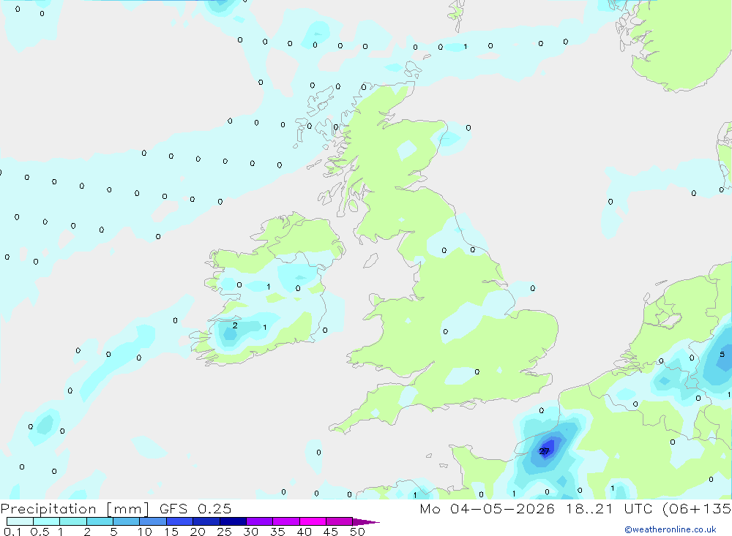The width and height of the screenshot is (732, 536).
Task: Click the 0.1–0.5 mm legend color segment
Action: point(20,521)
